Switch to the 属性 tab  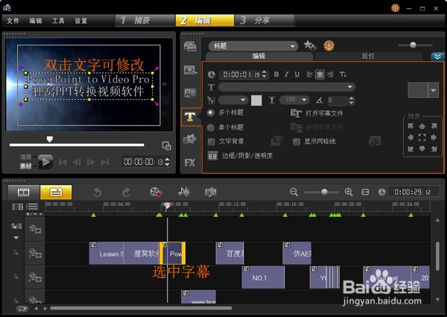coord(368,56)
